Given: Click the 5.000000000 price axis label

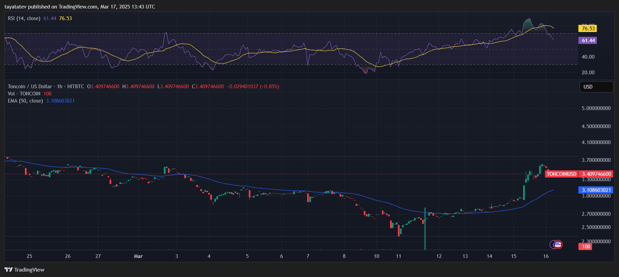Looking at the screenshot, I should coord(596,108).
